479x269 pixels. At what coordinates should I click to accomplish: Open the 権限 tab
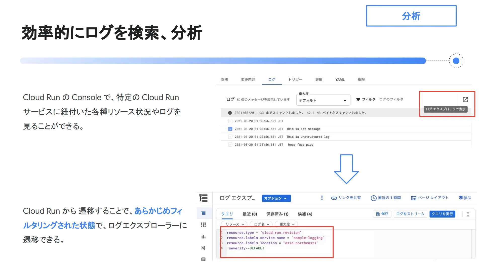click(361, 80)
